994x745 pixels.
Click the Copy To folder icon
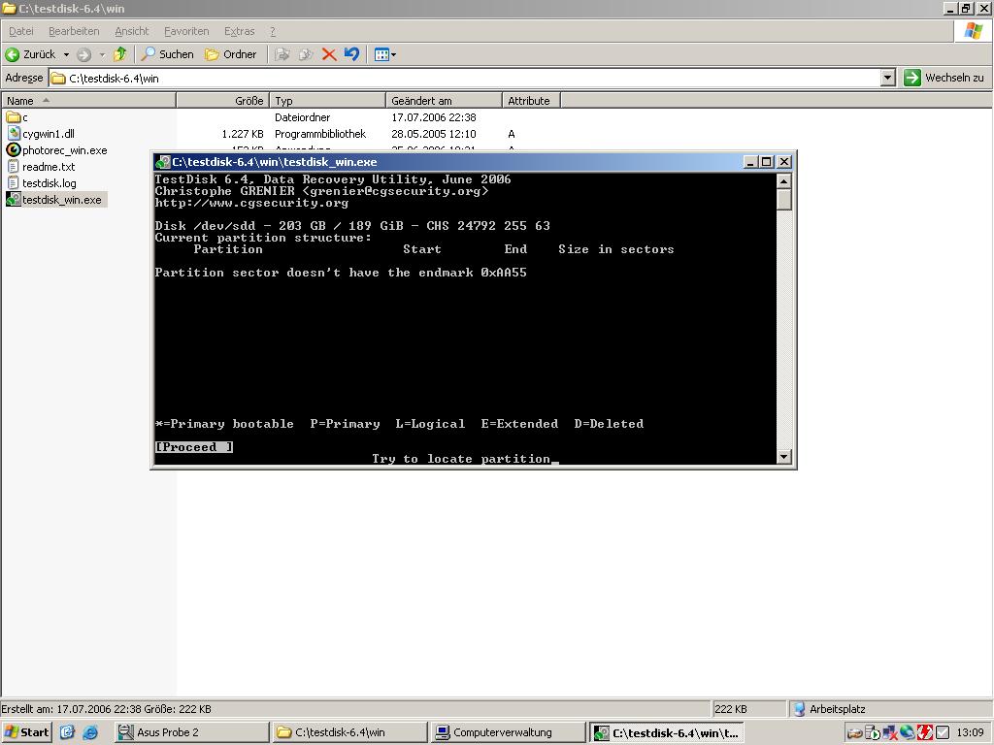pyautogui.click(x=306, y=54)
